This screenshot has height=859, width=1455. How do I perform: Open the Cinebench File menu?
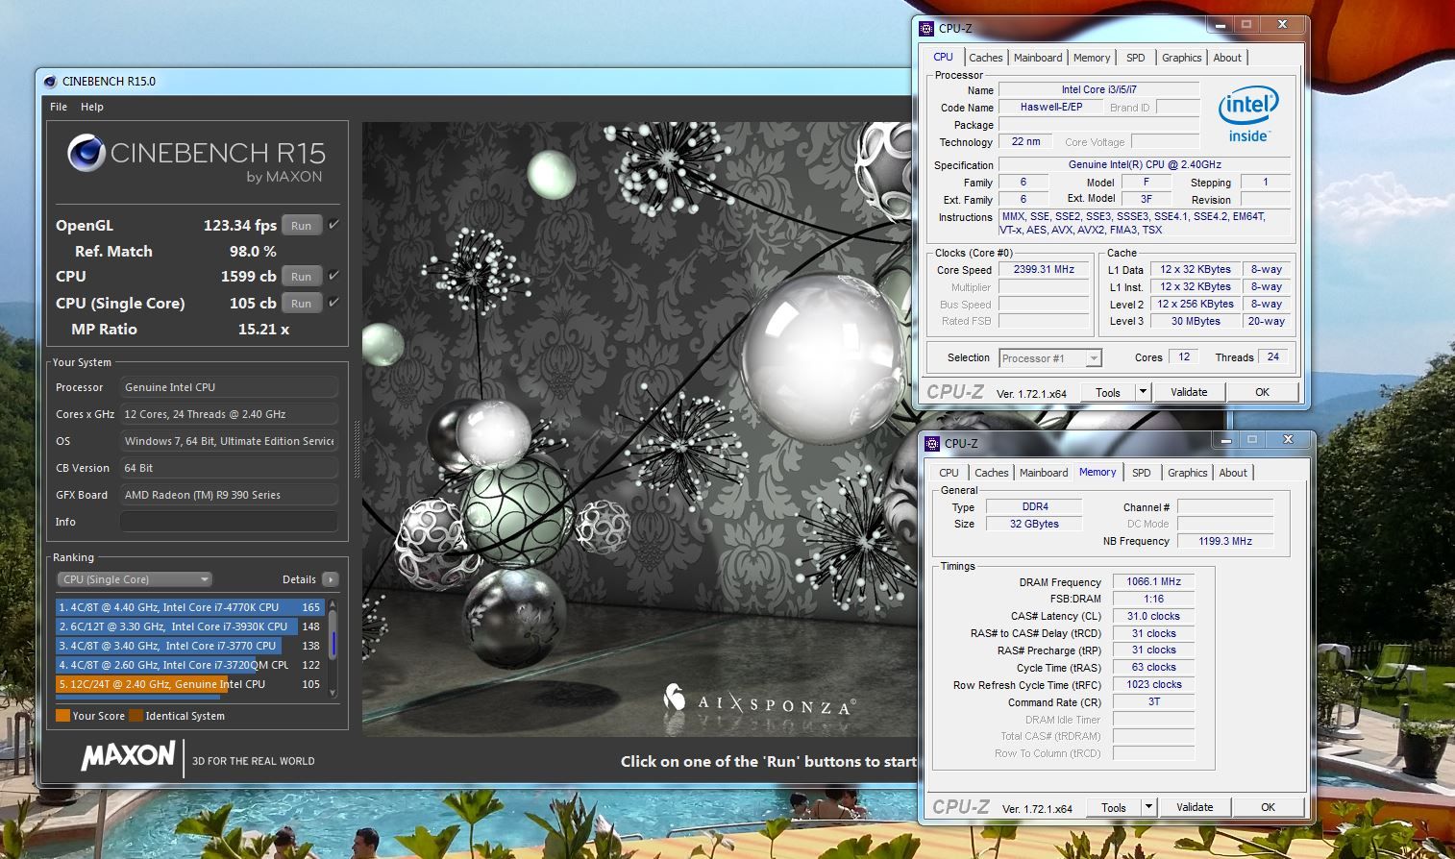click(59, 107)
